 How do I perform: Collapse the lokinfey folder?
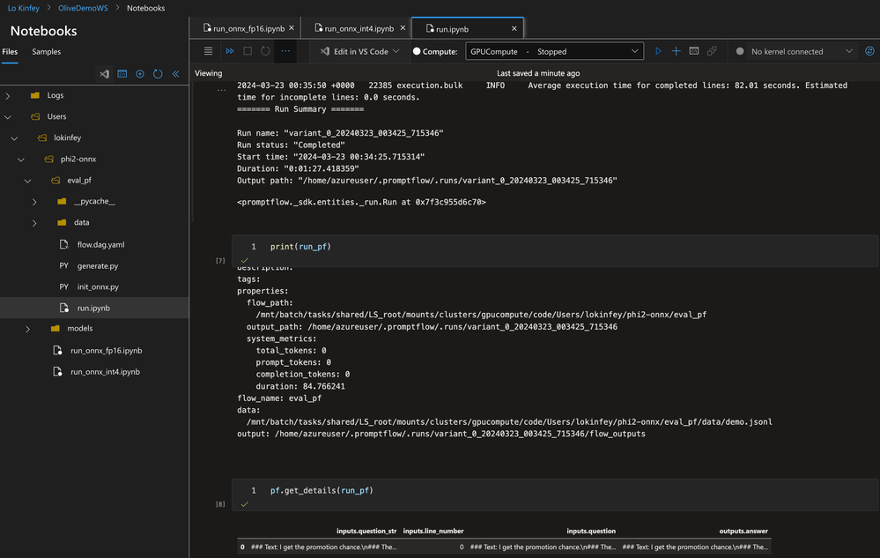tap(15, 138)
